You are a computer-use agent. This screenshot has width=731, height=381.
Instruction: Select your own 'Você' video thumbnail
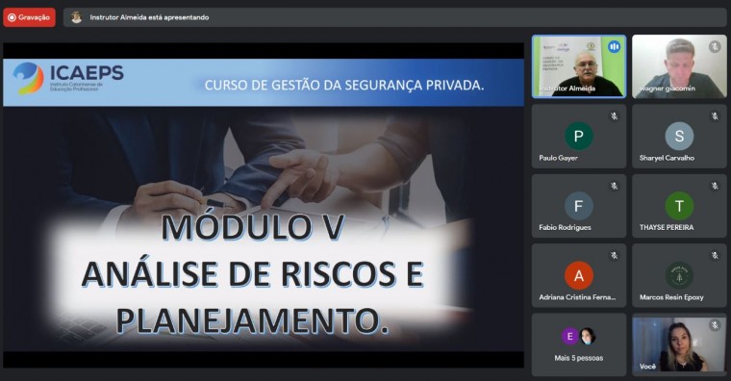(679, 344)
